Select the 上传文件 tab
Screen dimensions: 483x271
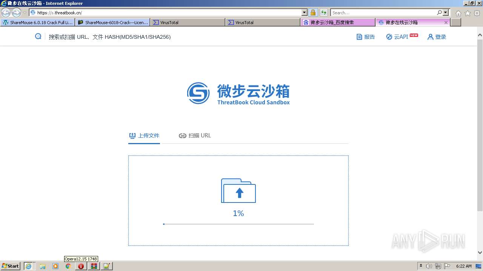[x=144, y=135]
